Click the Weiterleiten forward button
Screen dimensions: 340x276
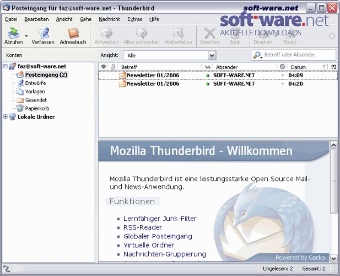click(178, 36)
